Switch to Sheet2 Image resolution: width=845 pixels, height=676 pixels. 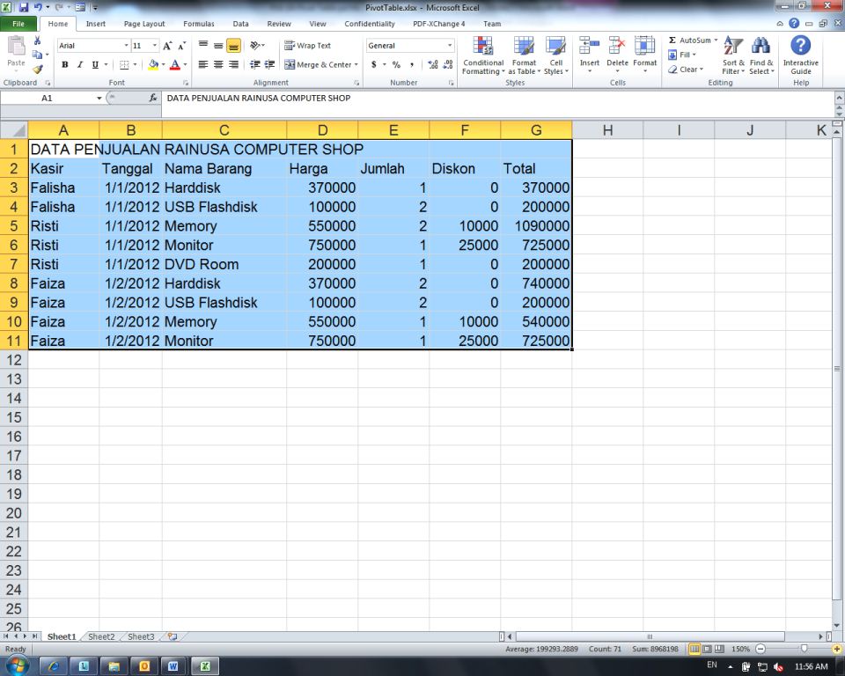[x=100, y=636]
